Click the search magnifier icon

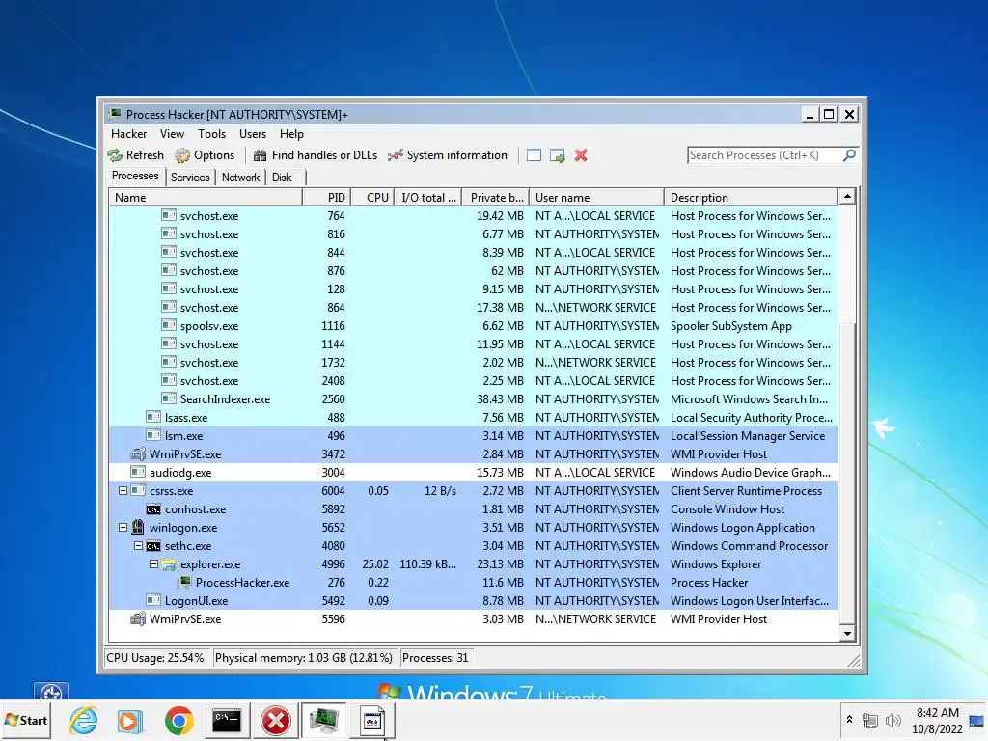(849, 154)
